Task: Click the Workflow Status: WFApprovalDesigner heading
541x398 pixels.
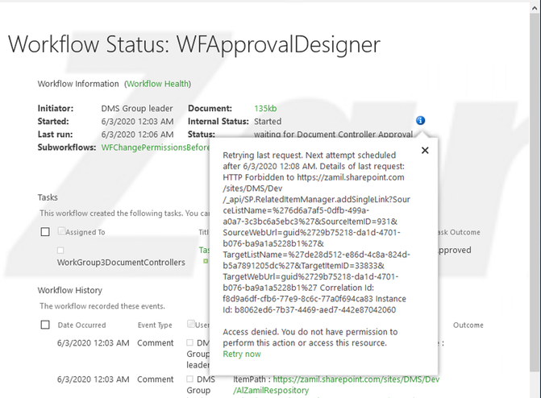Action: pyautogui.click(x=194, y=44)
